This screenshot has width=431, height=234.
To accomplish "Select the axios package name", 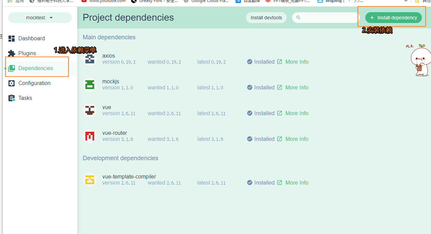I will (108, 56).
